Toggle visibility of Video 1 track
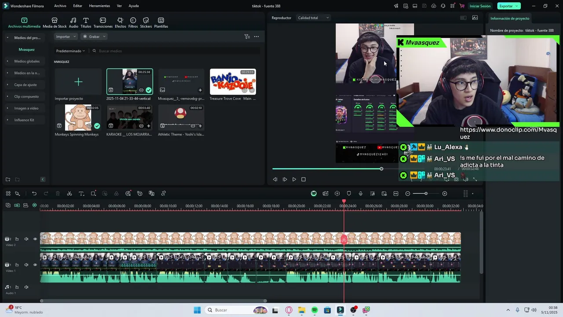This screenshot has width=563, height=317. pos(35,265)
